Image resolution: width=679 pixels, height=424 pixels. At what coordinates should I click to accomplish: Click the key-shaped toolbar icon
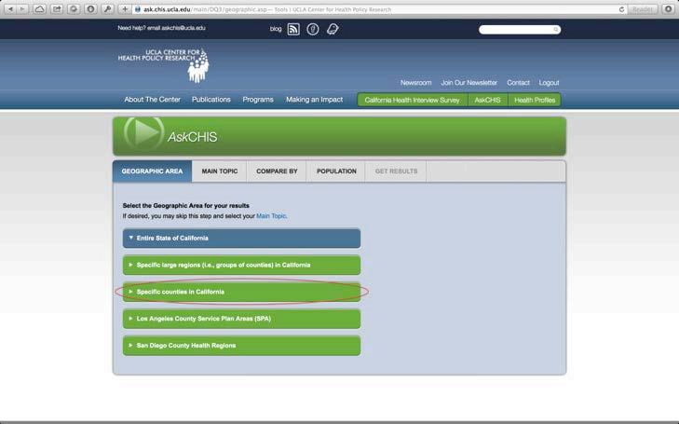(107, 8)
